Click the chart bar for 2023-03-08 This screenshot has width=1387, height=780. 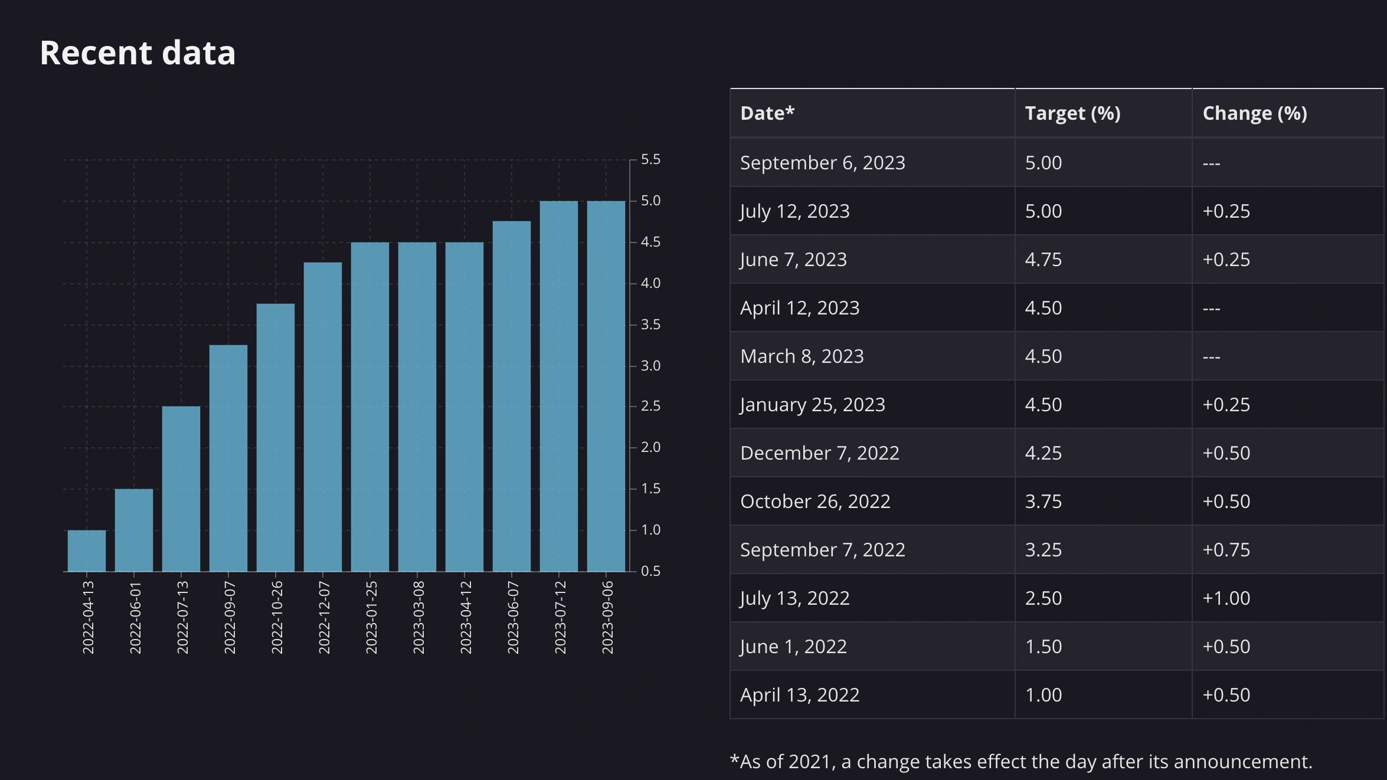click(x=417, y=407)
